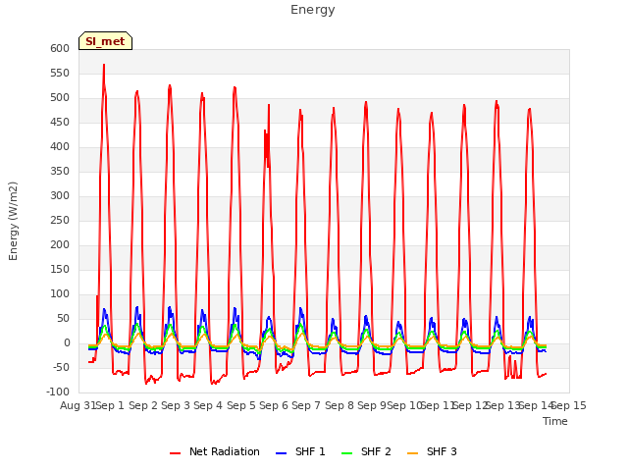Click the 600 y-axis tick label
Image resolution: width=628 pixels, height=471 pixels.
pos(60,48)
